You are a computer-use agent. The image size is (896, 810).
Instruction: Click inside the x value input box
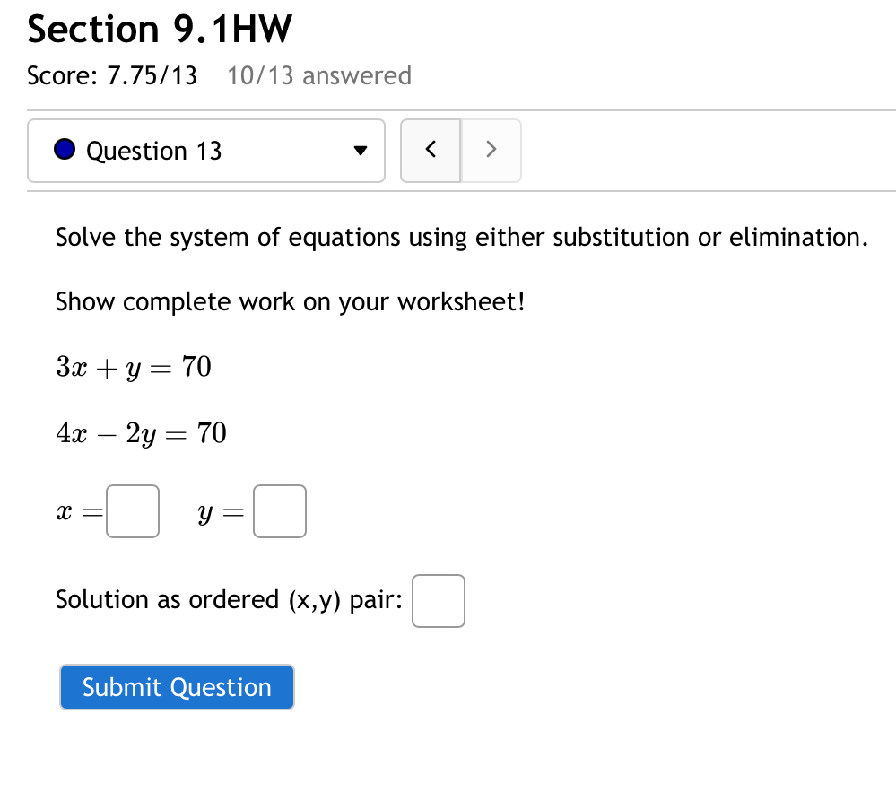132,510
